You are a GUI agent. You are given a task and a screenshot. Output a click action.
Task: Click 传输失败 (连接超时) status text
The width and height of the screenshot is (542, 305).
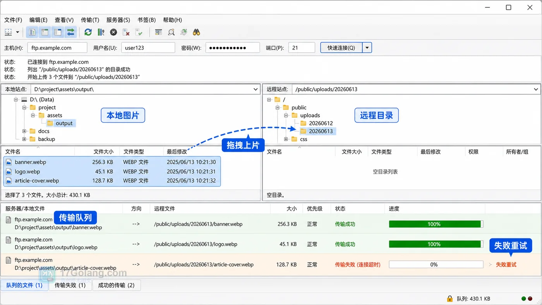click(x=358, y=265)
